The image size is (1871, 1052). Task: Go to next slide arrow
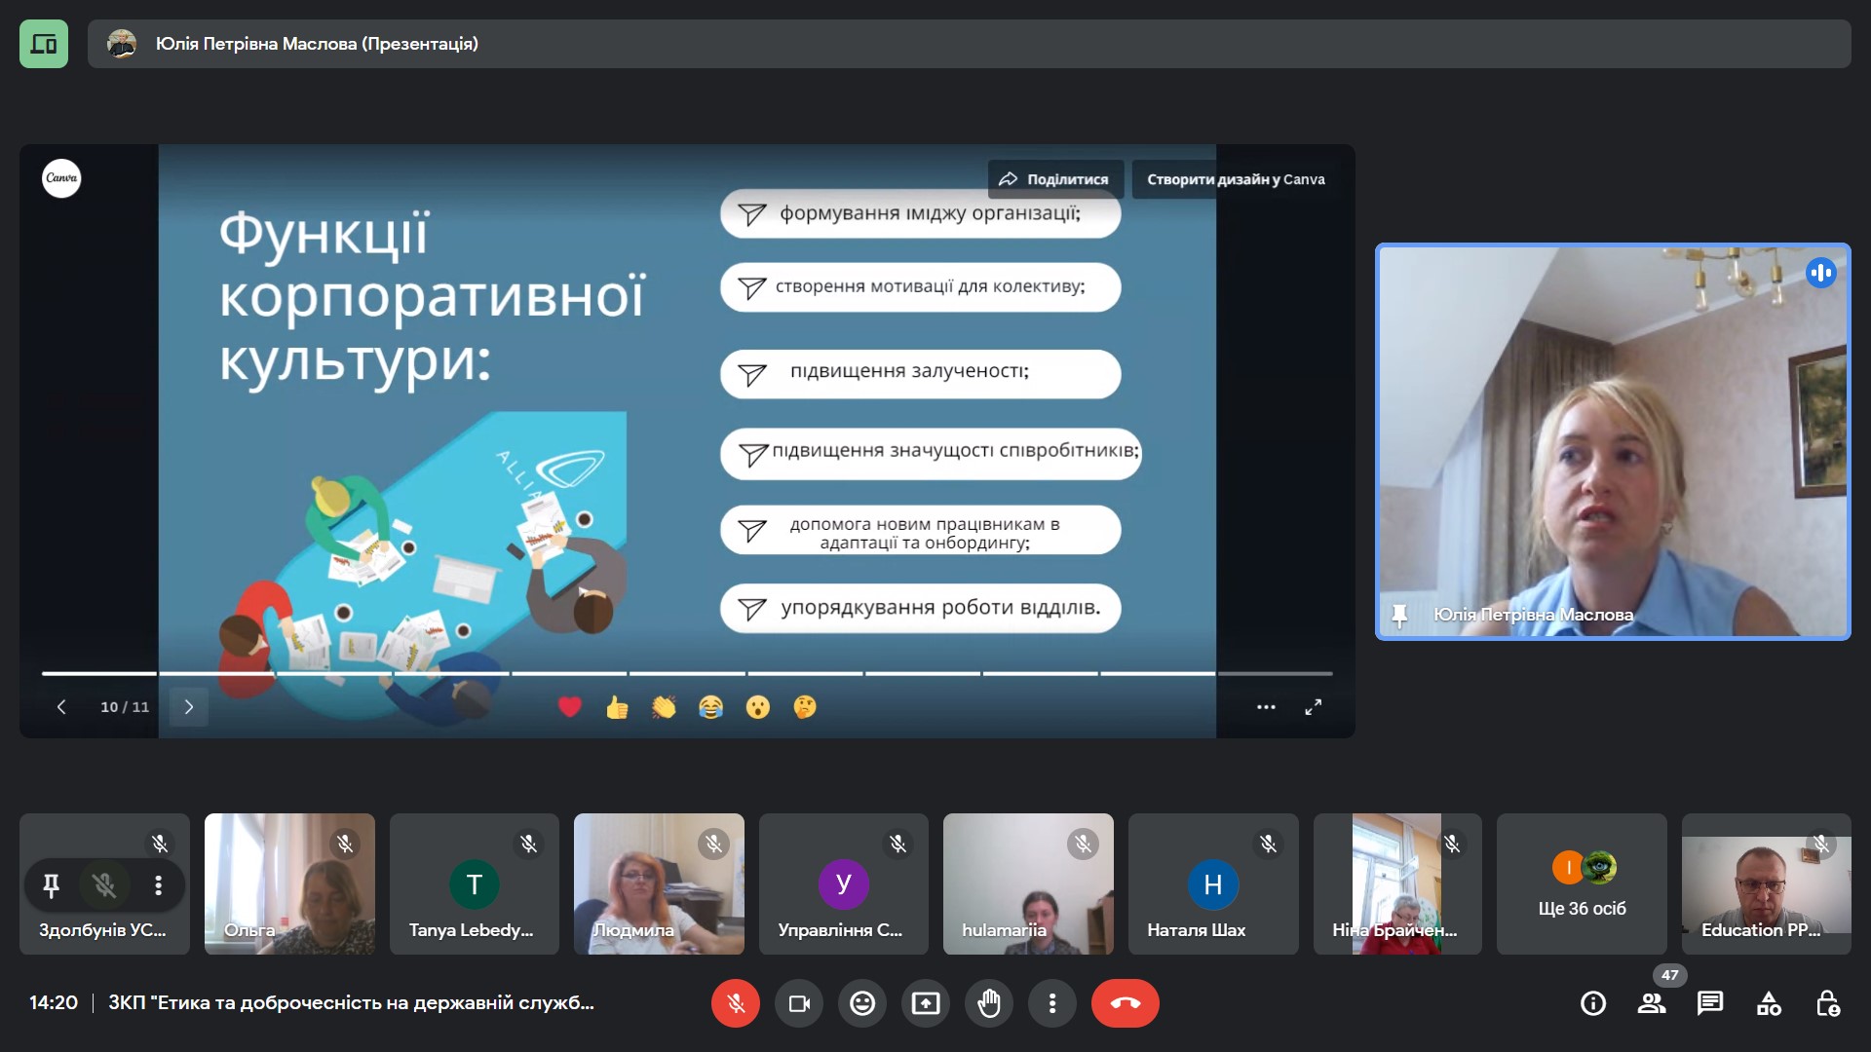point(189,707)
